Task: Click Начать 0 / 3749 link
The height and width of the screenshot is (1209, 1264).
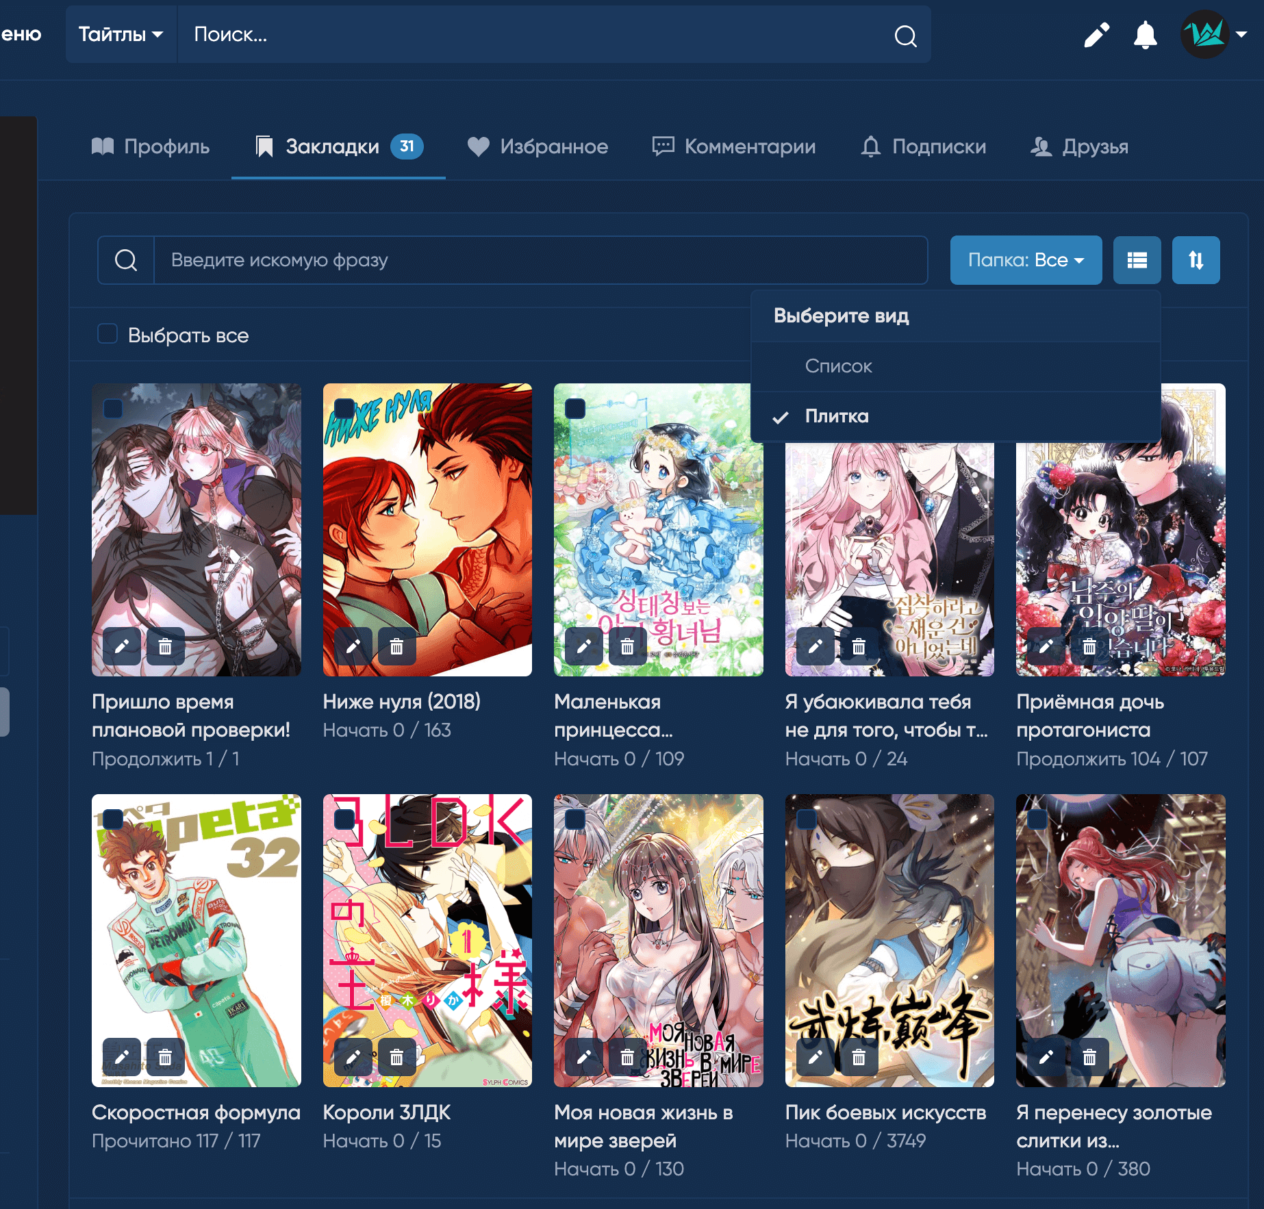Action: [x=855, y=1141]
